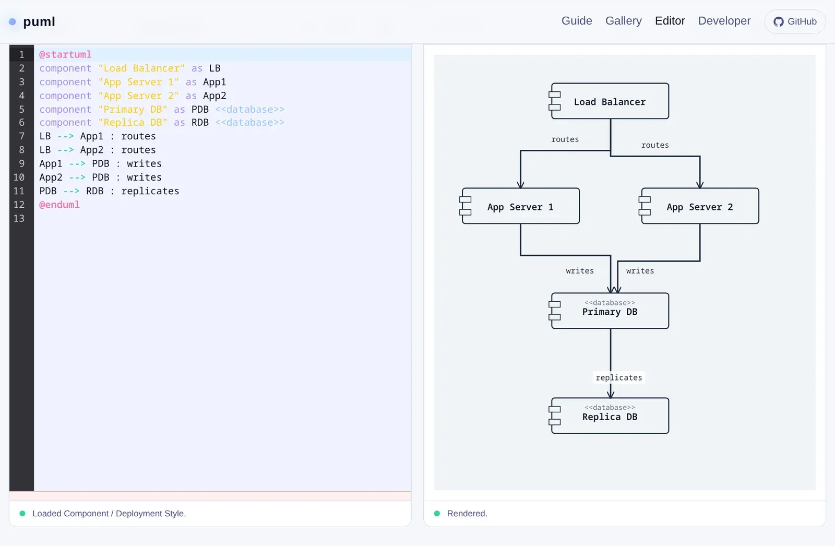Screen dimensions: 835x546
Task: Click the right "writes" edge label
Action: [x=640, y=271]
